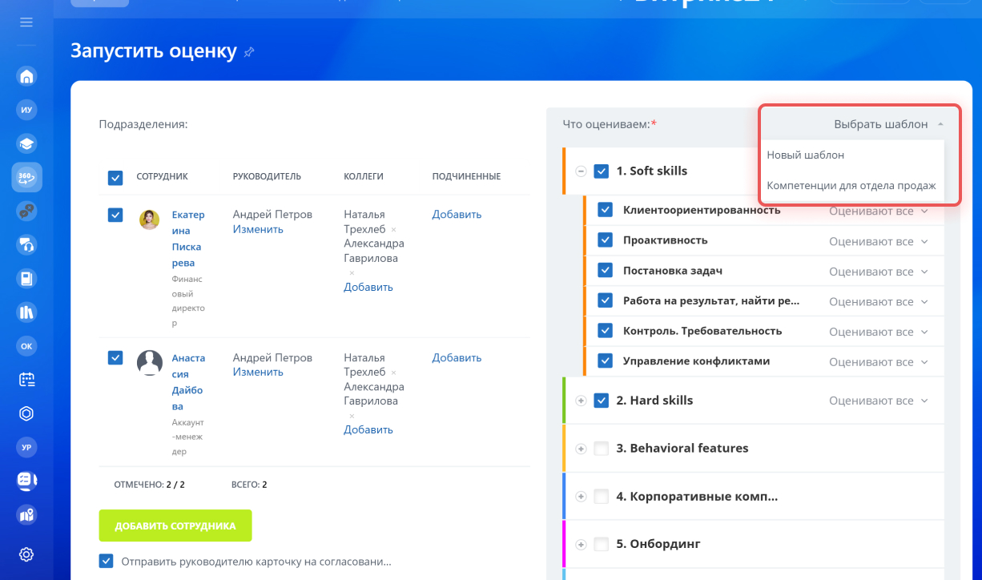This screenshot has height=580, width=982.
Task: Open Оценивают все dropdown for Проактивность
Action: [879, 241]
